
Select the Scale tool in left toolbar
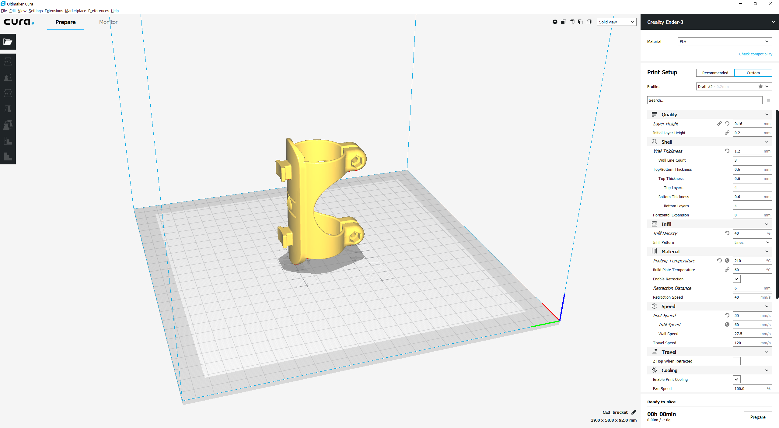pyautogui.click(x=8, y=78)
